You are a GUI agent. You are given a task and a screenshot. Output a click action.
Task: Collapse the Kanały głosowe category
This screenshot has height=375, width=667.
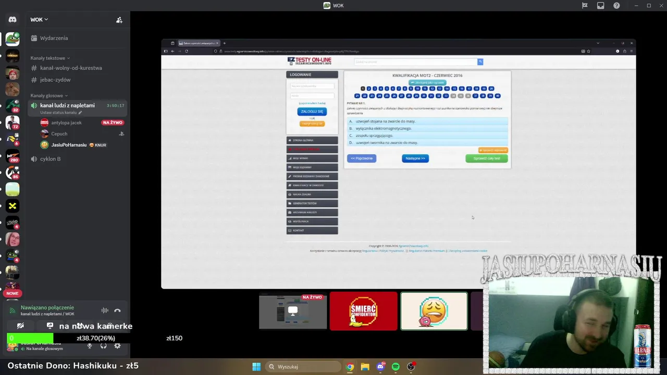click(x=49, y=95)
